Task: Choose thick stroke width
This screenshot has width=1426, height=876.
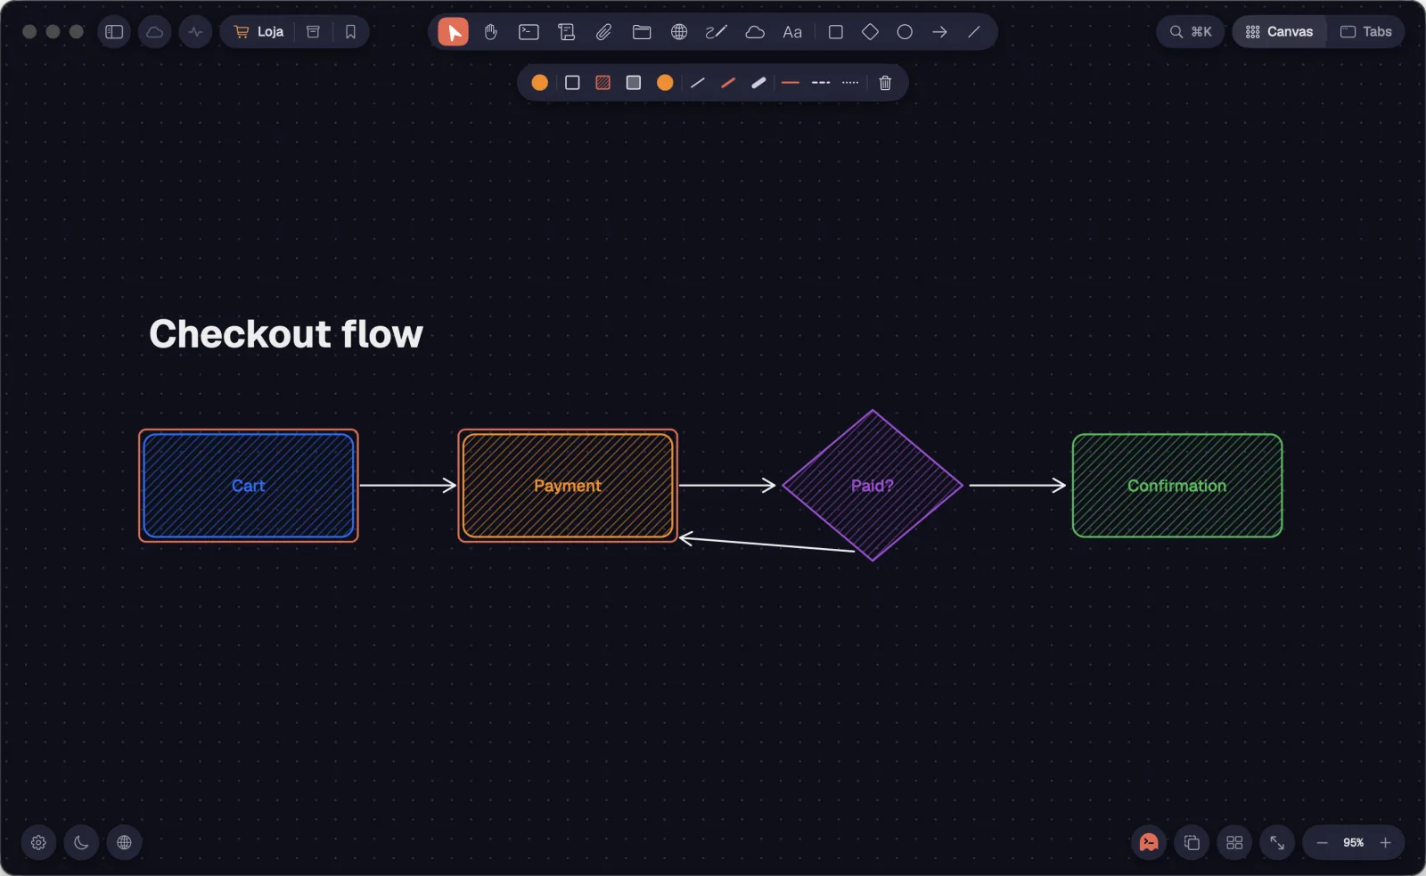Action: (758, 83)
